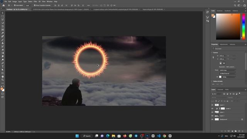Open the Edit Toolbar three-dots icon
The width and height of the screenshot is (247, 139).
(3, 83)
